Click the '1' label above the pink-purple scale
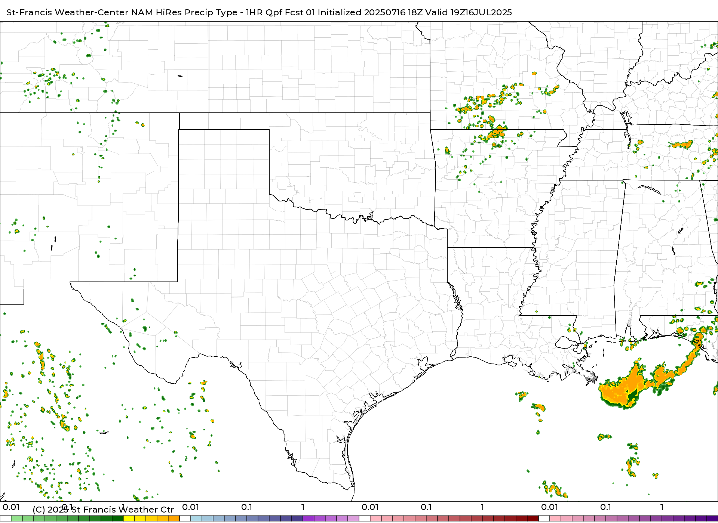 (x=662, y=507)
